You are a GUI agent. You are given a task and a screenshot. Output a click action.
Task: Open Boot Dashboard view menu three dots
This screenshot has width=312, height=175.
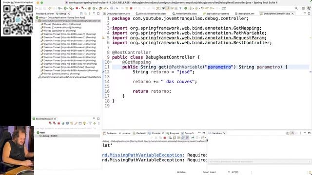99,123
